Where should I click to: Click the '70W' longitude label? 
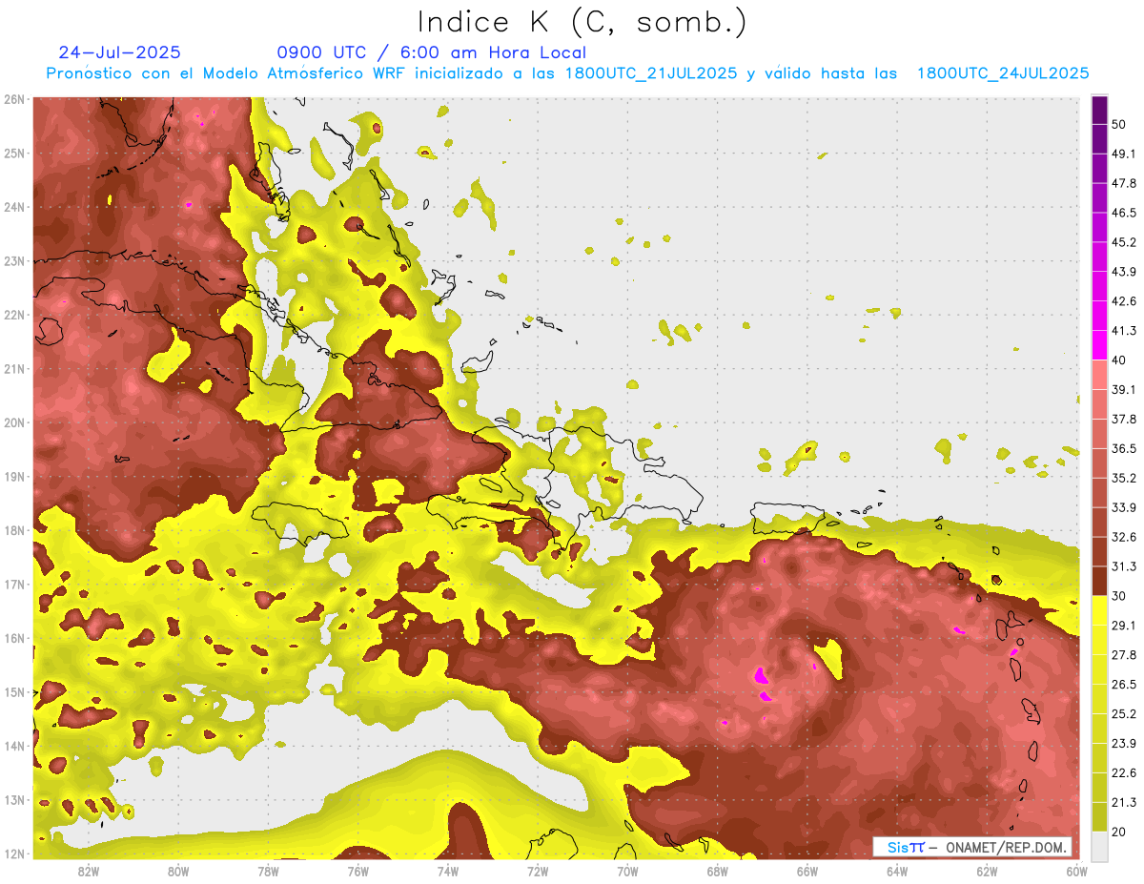coord(627,871)
